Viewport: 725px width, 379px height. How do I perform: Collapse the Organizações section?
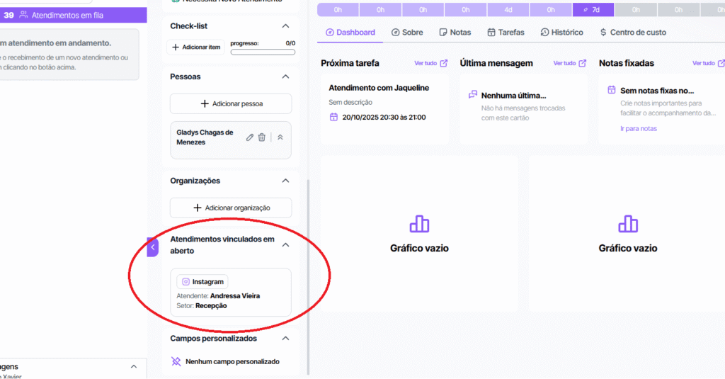[x=285, y=181]
